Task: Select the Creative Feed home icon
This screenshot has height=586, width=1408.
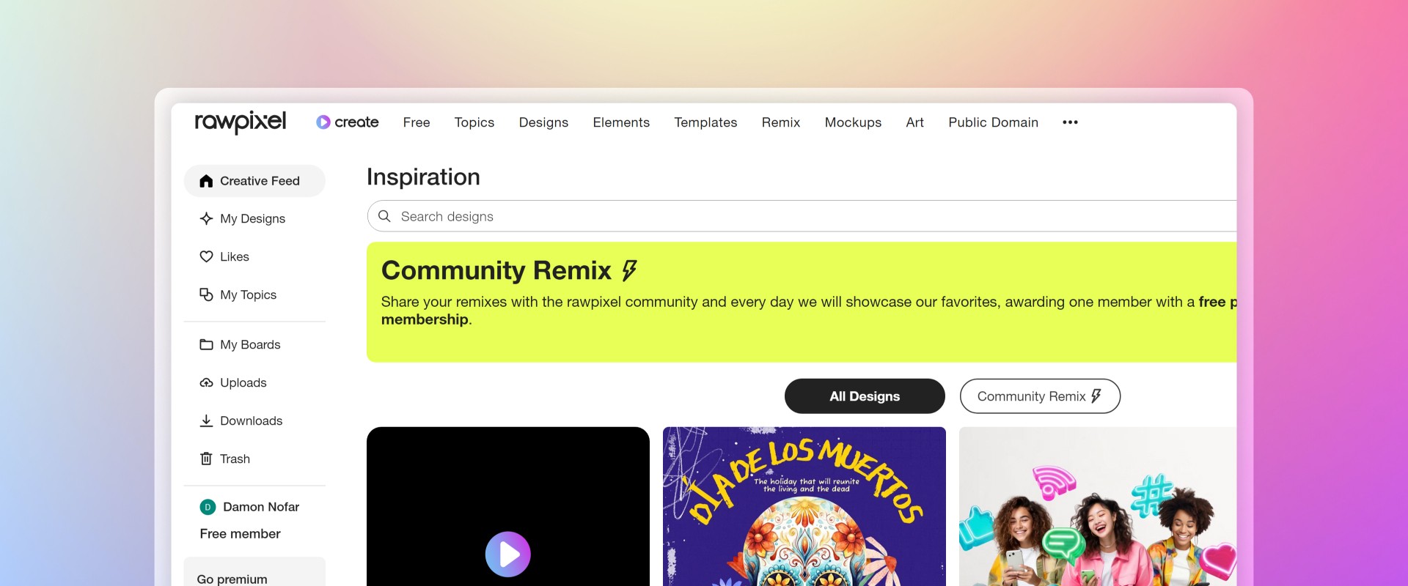Action: pos(206,181)
